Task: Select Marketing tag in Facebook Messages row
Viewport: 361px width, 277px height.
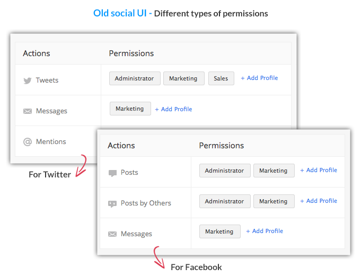Action: click(219, 231)
